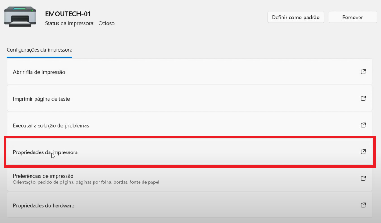The image size is (381, 223).
Task: Click the EMOUTECH-01 printer icon
Action: [20, 17]
